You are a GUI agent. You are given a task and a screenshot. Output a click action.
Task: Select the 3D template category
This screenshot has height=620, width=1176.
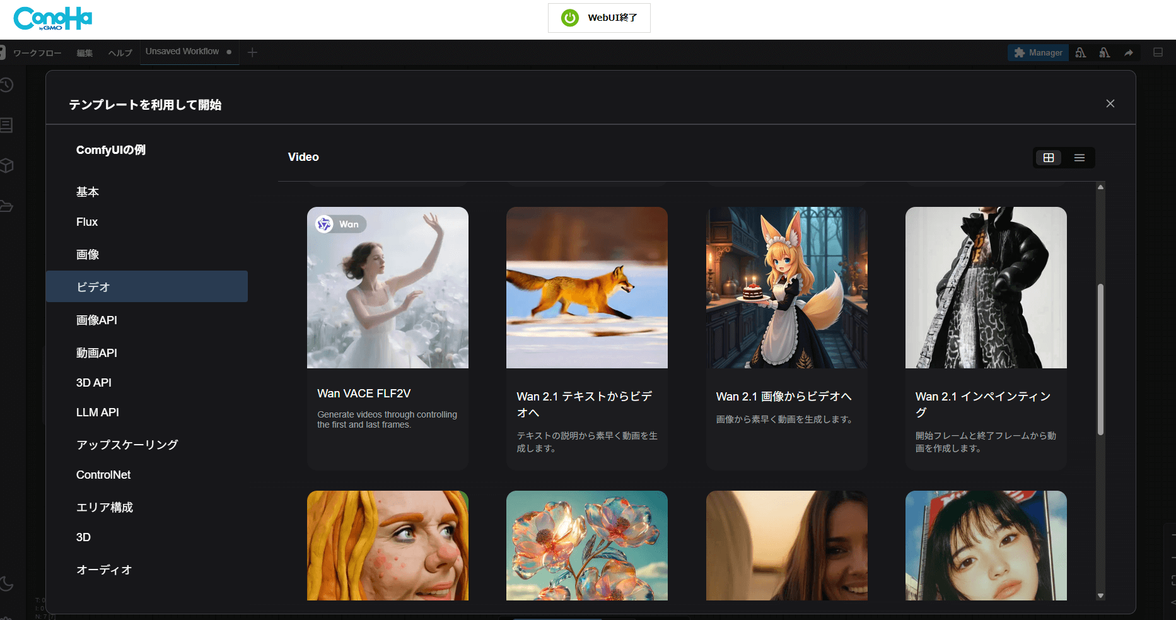tap(146, 537)
